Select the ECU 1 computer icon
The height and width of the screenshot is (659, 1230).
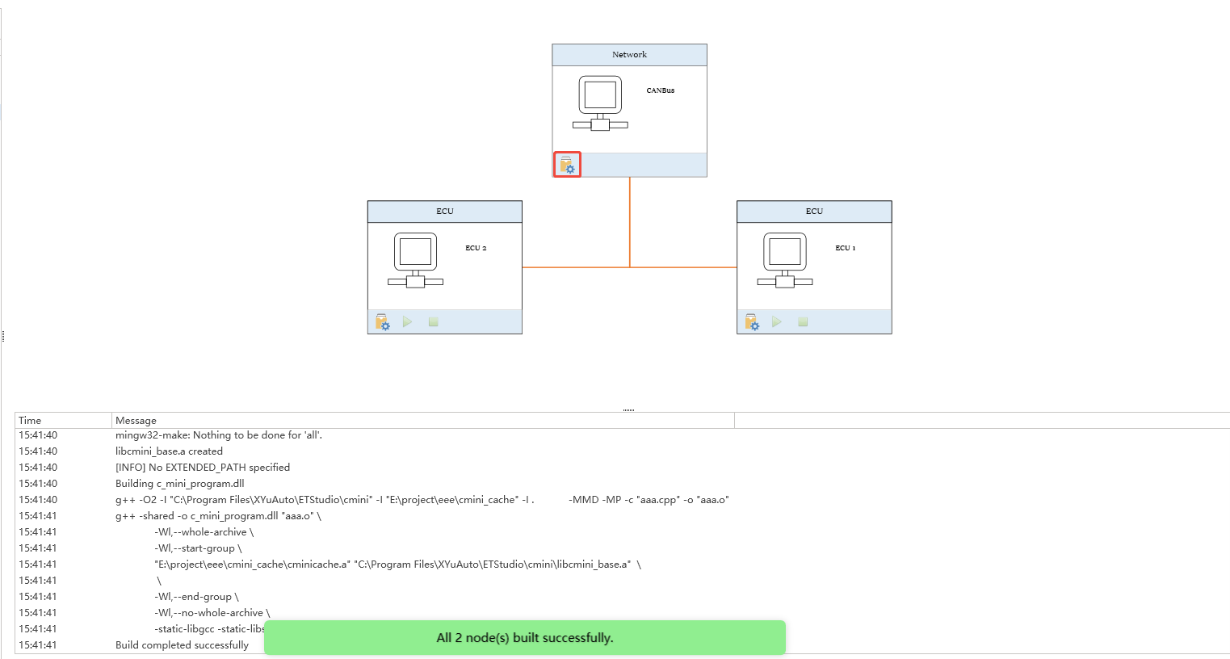coord(785,260)
